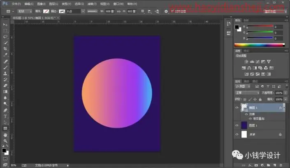Collapse effects on 椭圆 1 layer
The height and width of the screenshot is (168, 290).
(284, 107)
